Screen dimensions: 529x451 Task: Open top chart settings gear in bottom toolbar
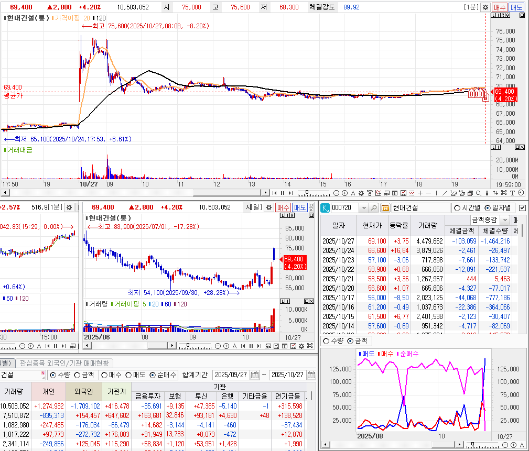click(x=361, y=193)
